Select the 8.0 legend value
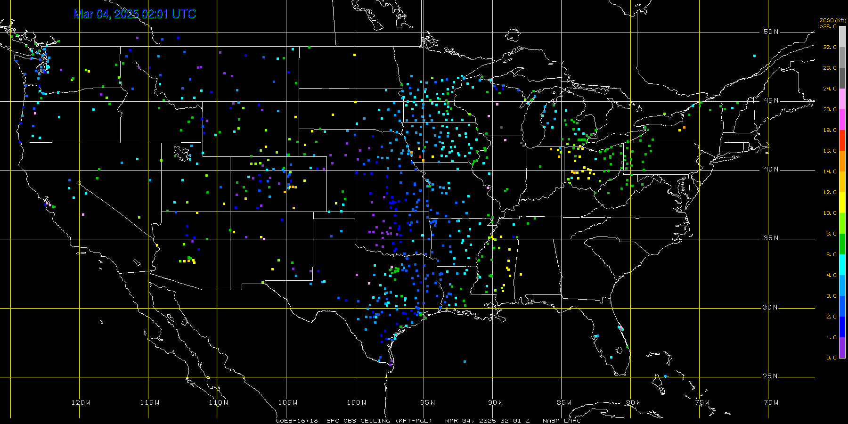 pyautogui.click(x=831, y=234)
